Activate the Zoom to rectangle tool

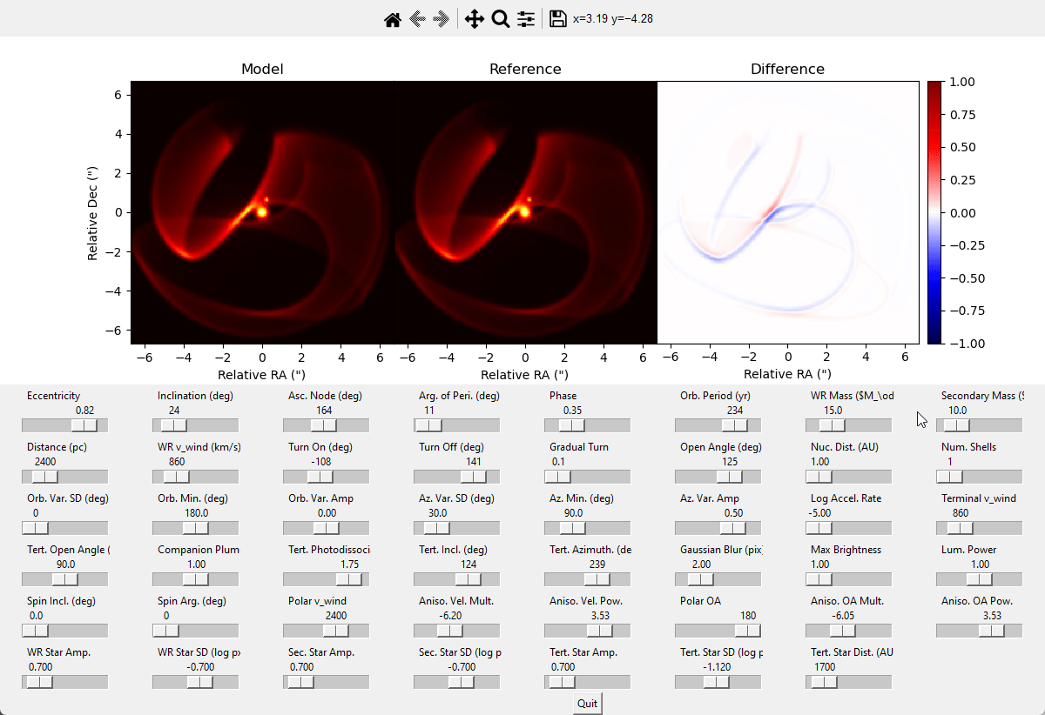[x=500, y=18]
